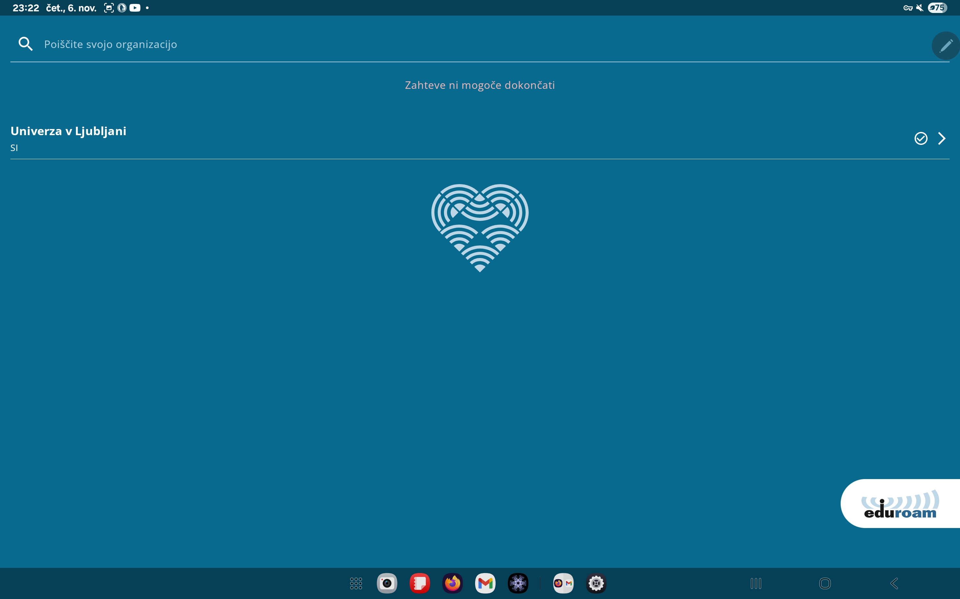960x599 pixels.
Task: Open the red Samsung Notes app
Action: 420,583
